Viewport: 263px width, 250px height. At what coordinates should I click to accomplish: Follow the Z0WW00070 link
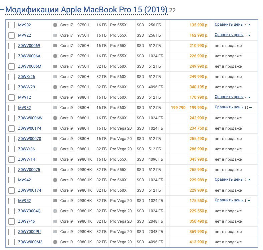[30, 139]
